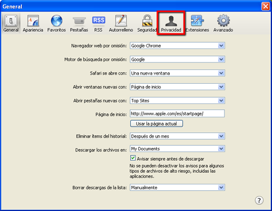Expand the Navegador web por omisión dropdown
This screenshot has height=211, width=272.
177,46
